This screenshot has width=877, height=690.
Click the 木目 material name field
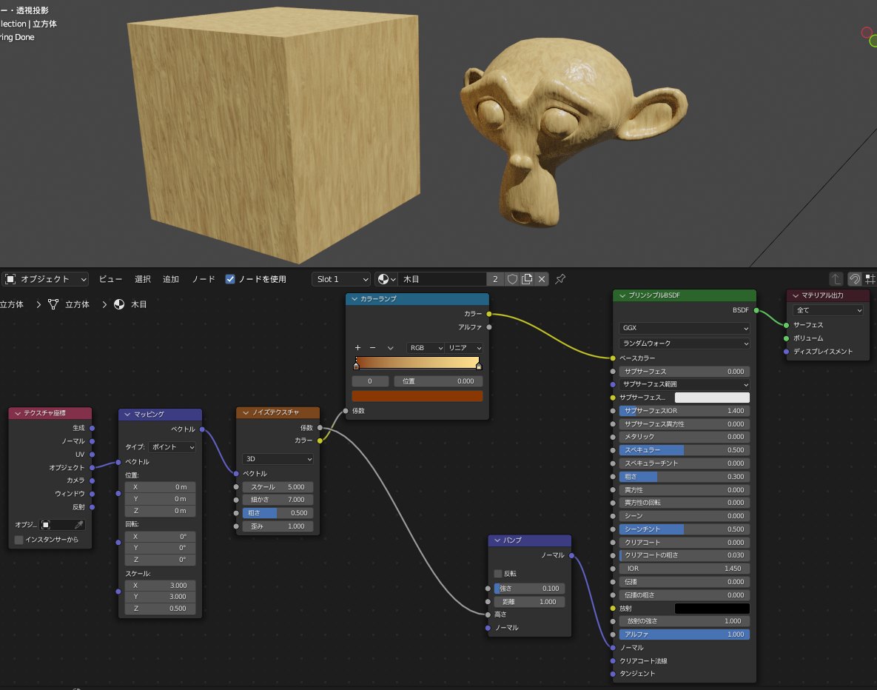point(442,278)
